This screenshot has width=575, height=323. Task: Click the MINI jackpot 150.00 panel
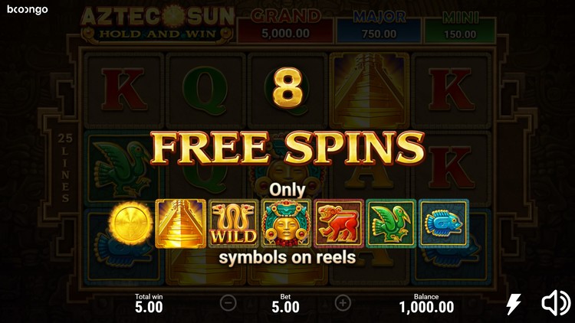coord(460,26)
